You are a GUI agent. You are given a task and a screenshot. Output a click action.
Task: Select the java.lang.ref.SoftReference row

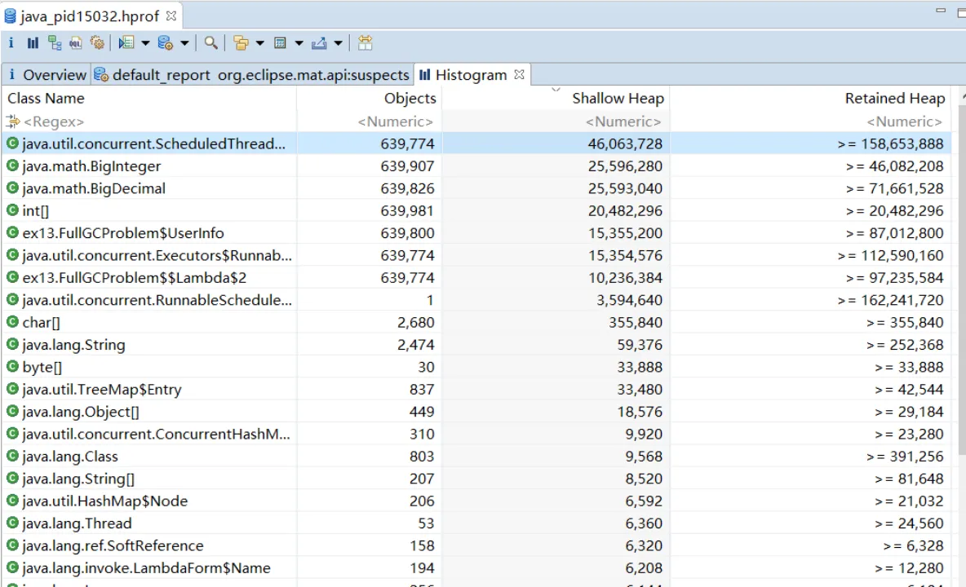click(476, 545)
